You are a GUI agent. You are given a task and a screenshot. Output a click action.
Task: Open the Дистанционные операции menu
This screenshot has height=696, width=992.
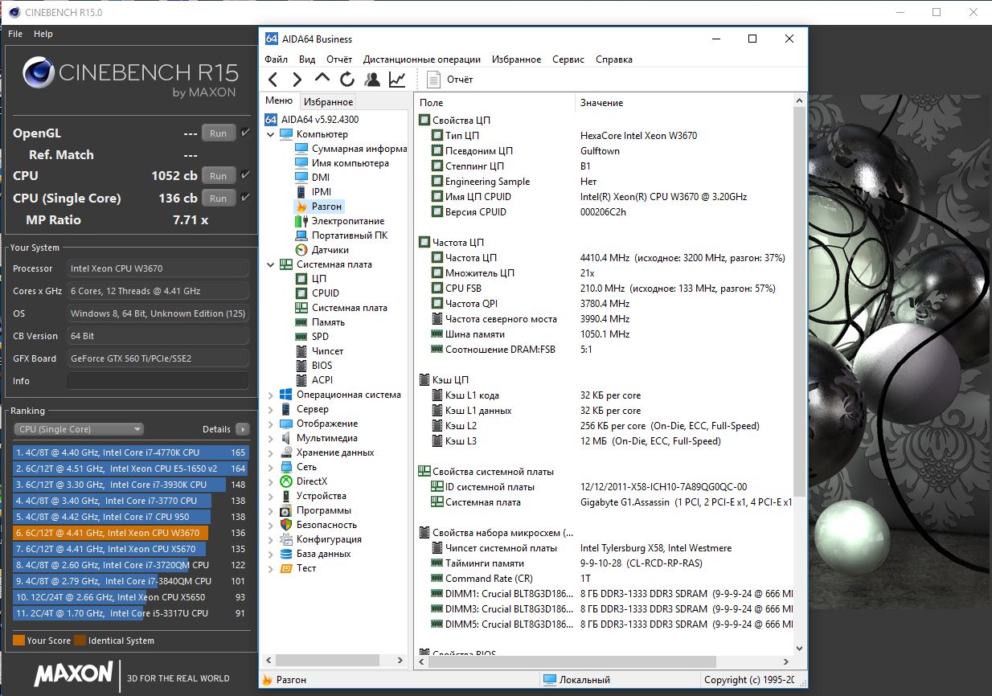422,59
